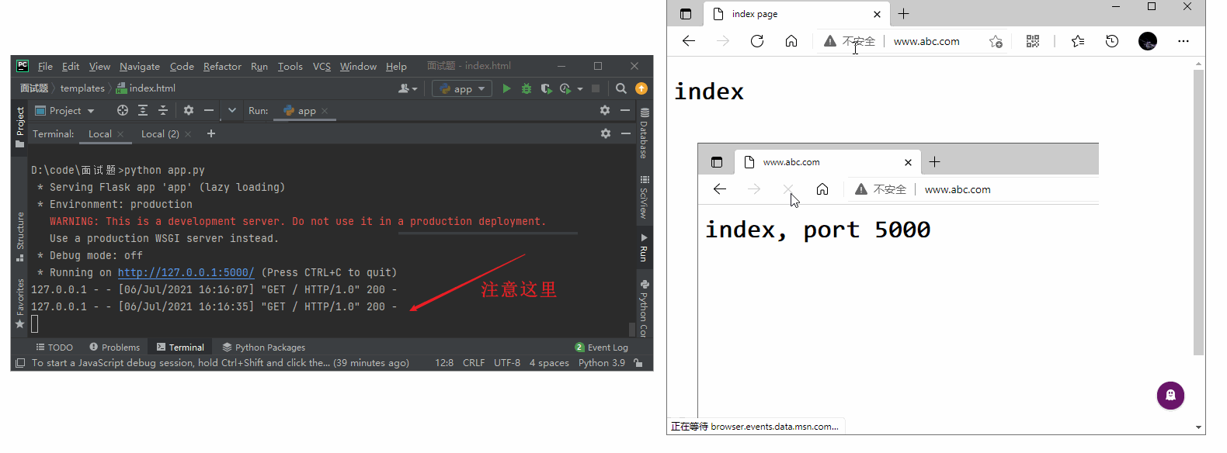Click the stop square icon in the toolbar
The height and width of the screenshot is (453, 1227).
tap(596, 88)
